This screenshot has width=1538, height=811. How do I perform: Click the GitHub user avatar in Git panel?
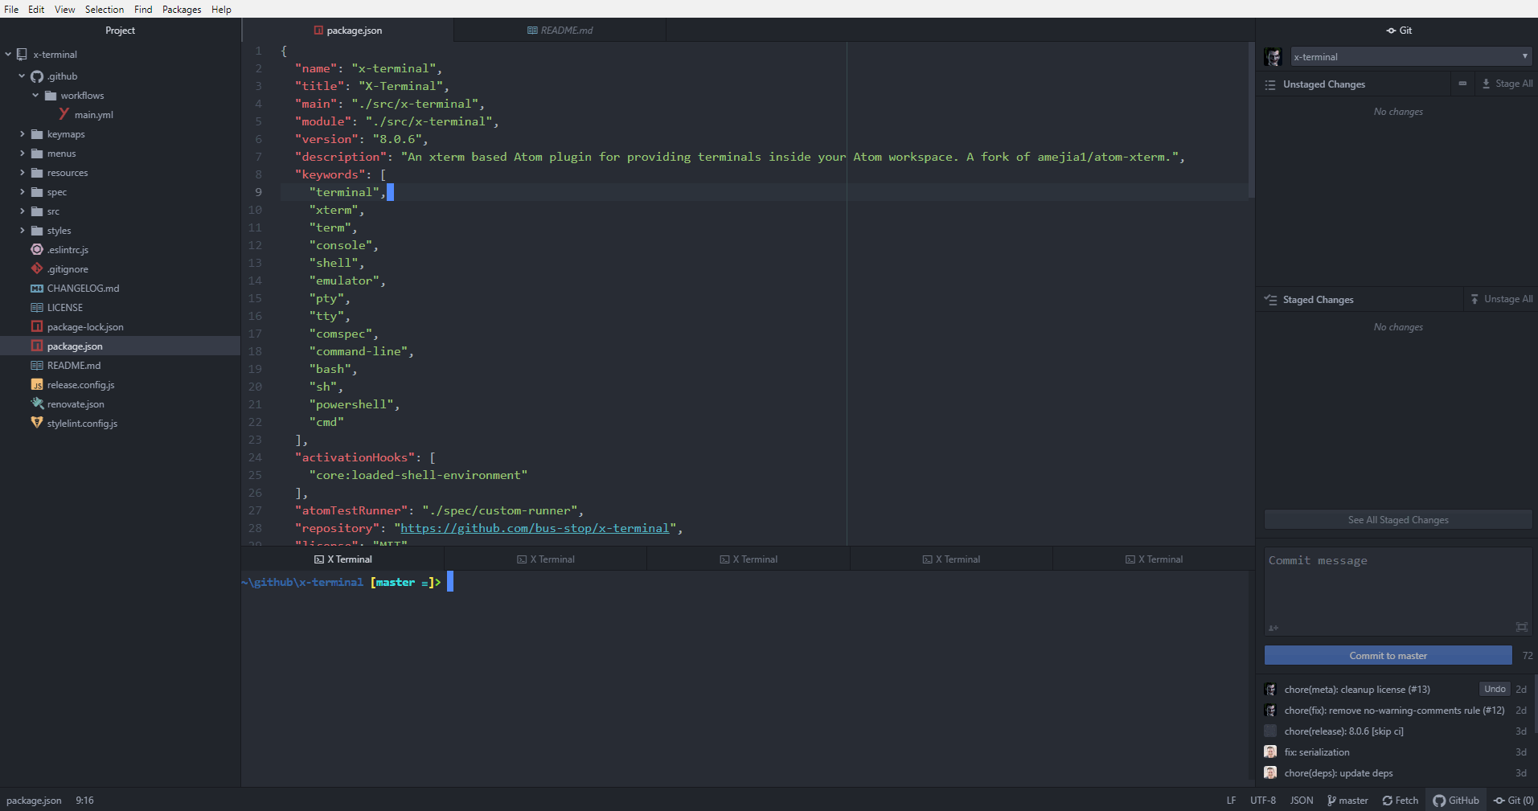click(1273, 57)
